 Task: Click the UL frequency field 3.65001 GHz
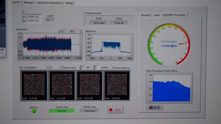click(x=34, y=17)
